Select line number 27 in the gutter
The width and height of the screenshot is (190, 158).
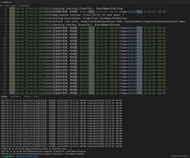coord(5,93)
